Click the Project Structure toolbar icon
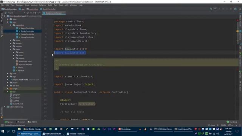The width and height of the screenshot is (242, 136). click(236, 9)
